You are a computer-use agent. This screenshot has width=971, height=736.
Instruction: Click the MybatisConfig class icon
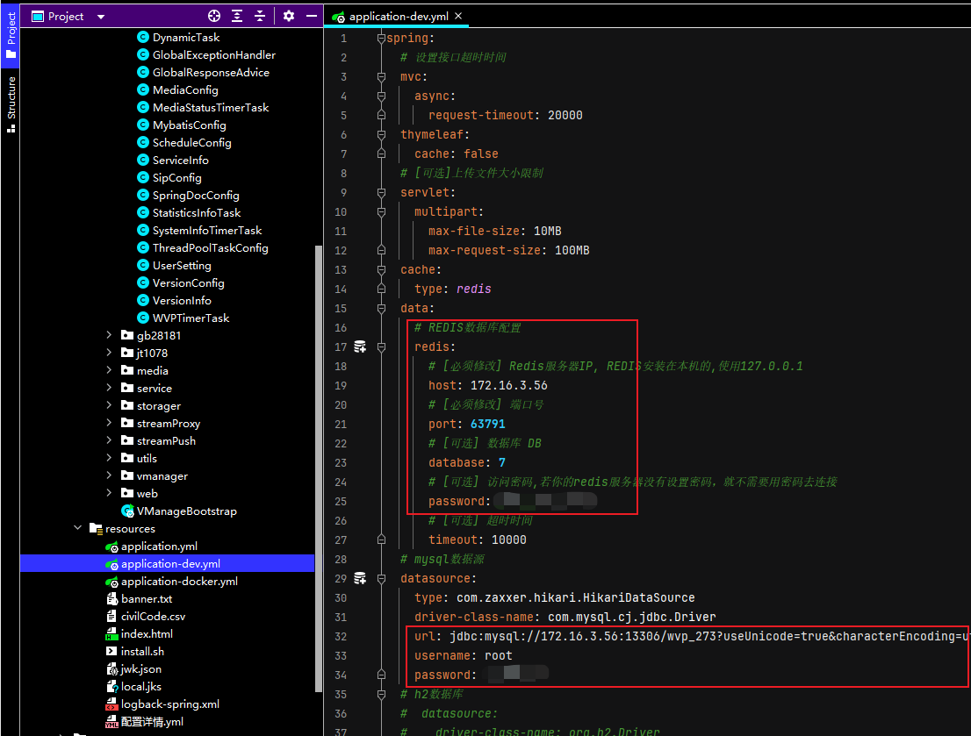point(143,125)
